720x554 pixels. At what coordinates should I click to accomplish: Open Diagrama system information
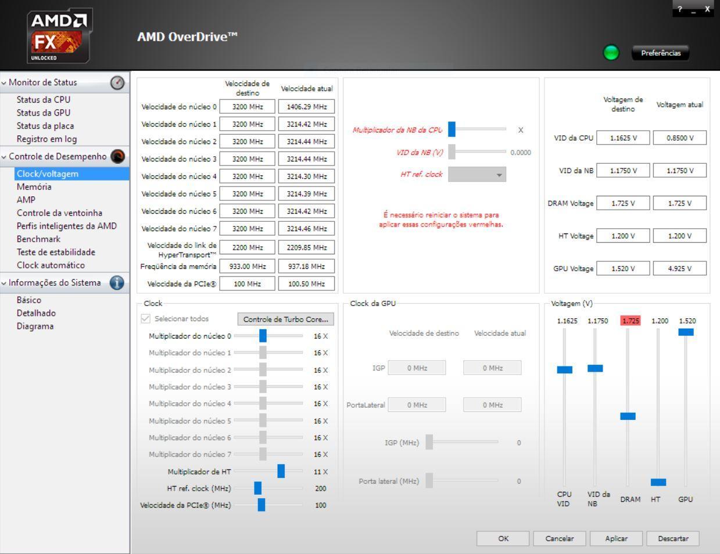tap(35, 326)
